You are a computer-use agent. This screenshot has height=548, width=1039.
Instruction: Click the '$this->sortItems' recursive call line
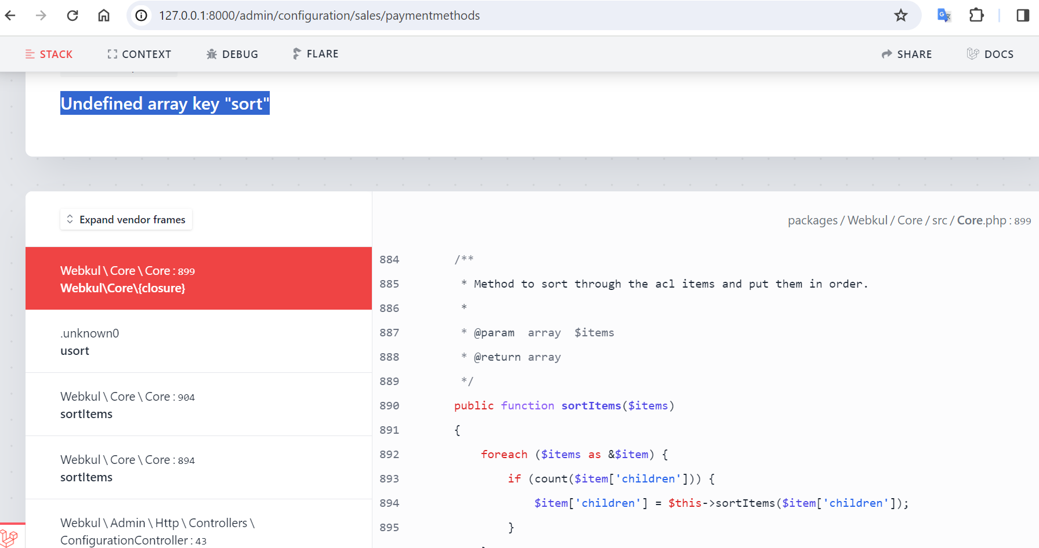coord(721,503)
